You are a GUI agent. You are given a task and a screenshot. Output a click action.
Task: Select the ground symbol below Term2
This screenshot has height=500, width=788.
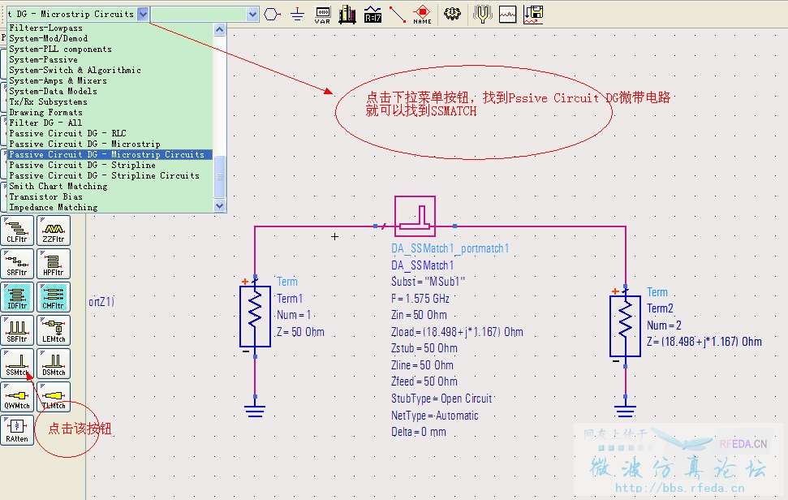pyautogui.click(x=625, y=411)
